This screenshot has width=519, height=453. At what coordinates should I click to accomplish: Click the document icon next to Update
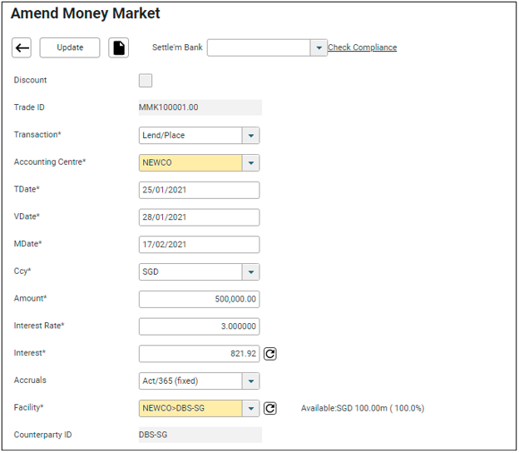(x=119, y=48)
